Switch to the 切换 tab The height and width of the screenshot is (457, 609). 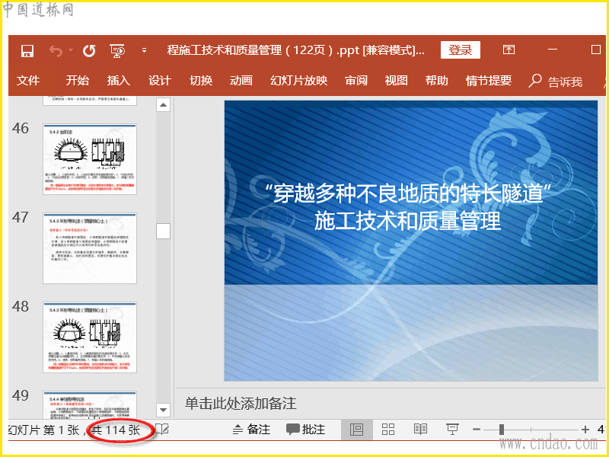click(x=201, y=81)
